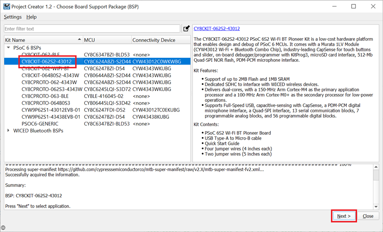
Task: Click the Project Creator icon in title bar
Action: [6, 6]
